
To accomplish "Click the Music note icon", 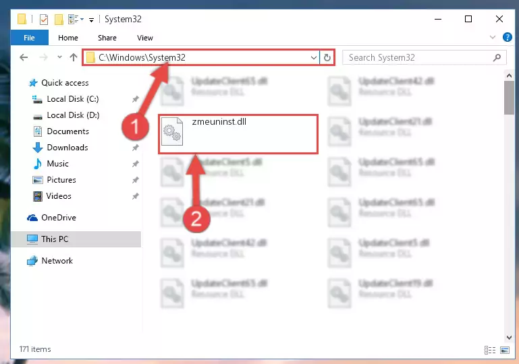I will click(x=38, y=164).
